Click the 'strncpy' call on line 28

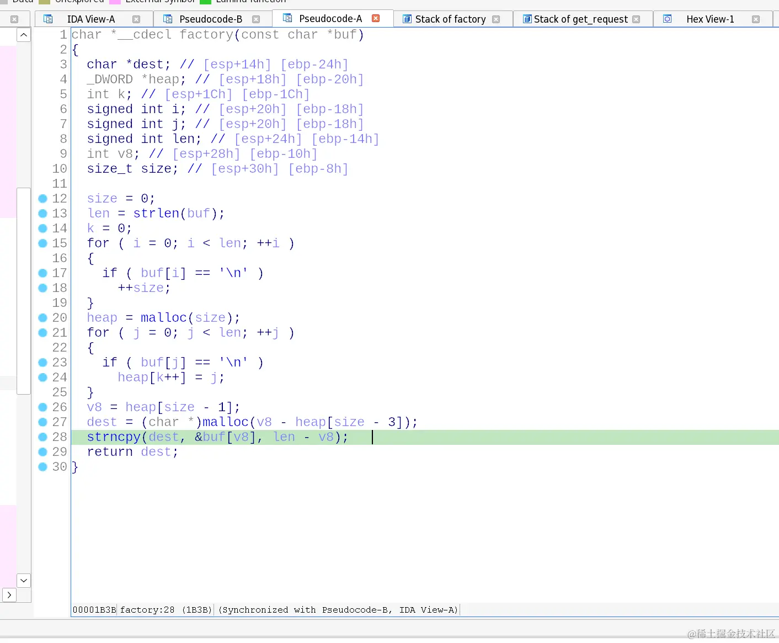point(114,437)
